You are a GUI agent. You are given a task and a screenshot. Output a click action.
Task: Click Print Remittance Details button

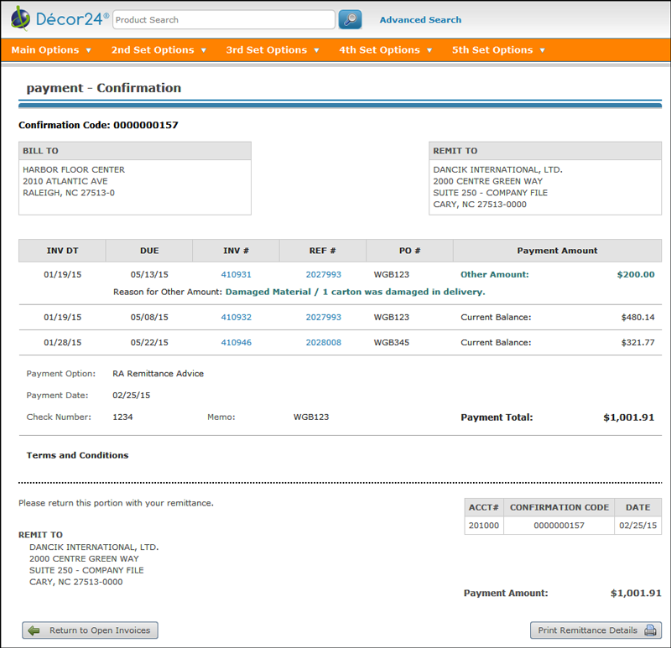(596, 630)
